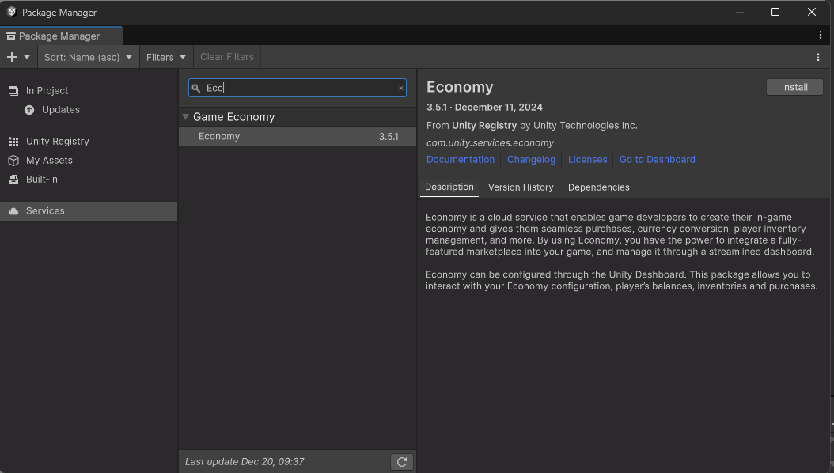Screen dimensions: 834x473
Task: Select Built-in in the sidebar
Action: (x=89, y=179)
